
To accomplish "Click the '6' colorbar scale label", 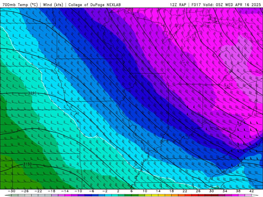I will click(x=131, y=191).
